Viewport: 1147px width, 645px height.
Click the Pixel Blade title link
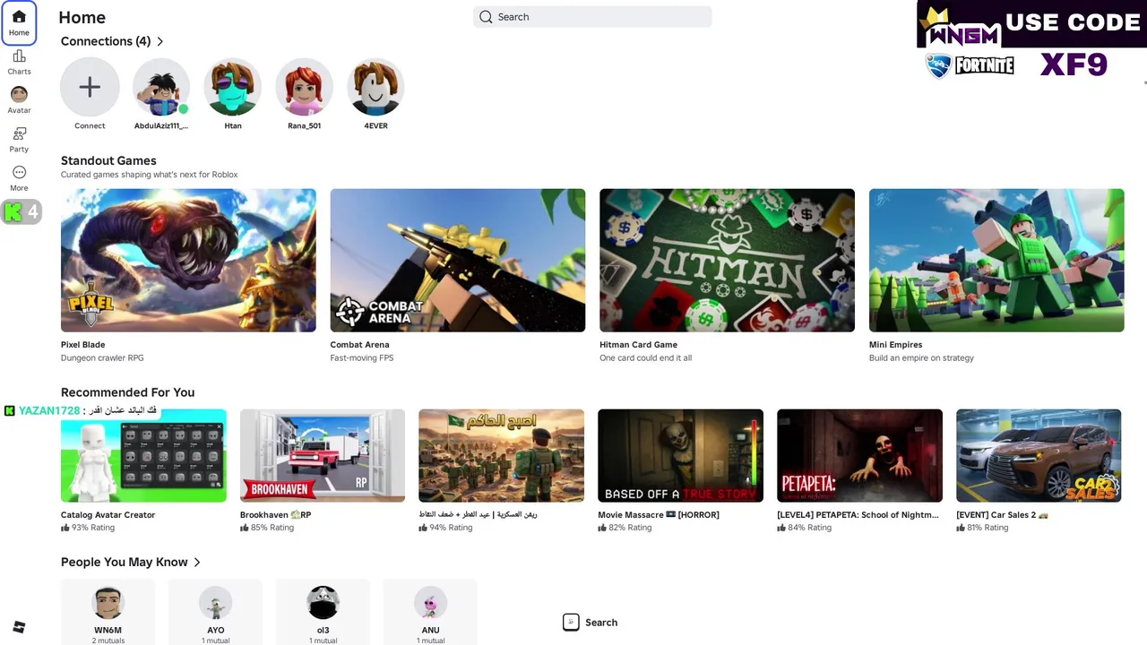pos(83,345)
